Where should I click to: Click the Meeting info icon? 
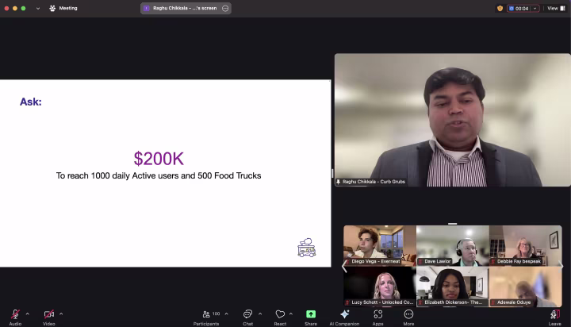52,8
